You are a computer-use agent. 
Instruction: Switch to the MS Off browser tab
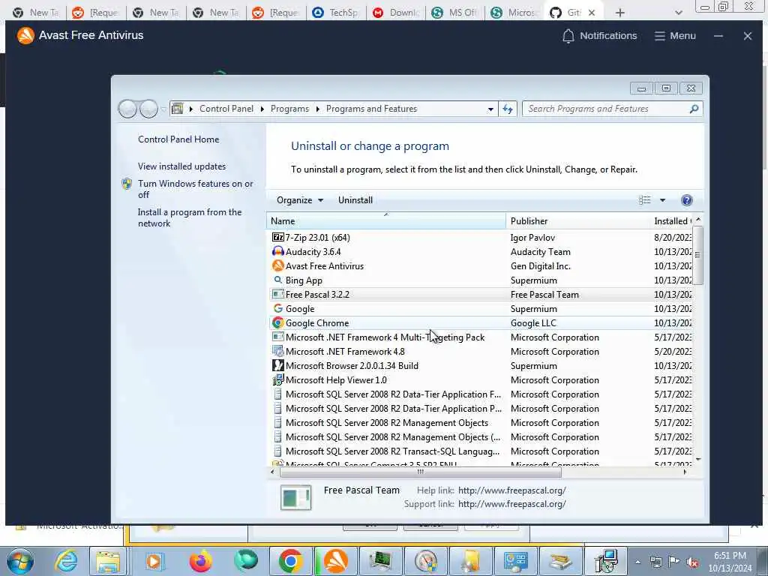(x=454, y=13)
